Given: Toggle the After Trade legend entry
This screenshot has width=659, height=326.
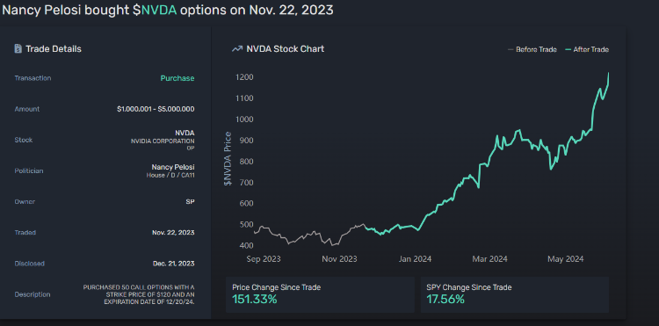Looking at the screenshot, I should click(x=586, y=49).
